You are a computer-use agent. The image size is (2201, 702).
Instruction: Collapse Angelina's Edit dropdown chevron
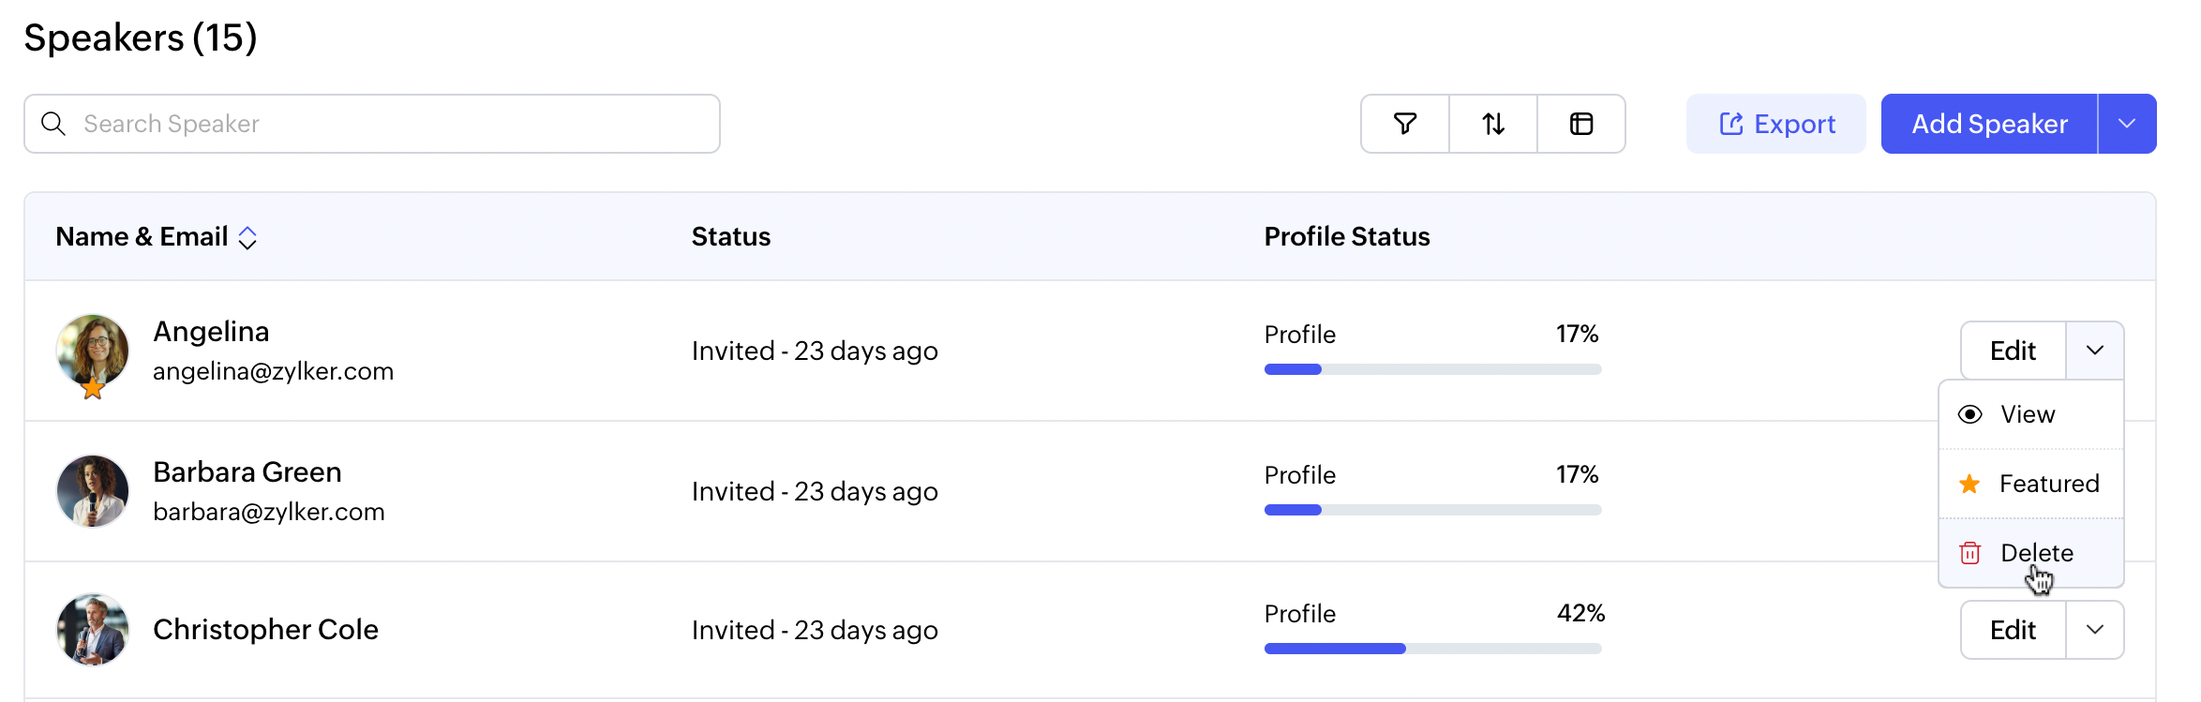click(2094, 351)
